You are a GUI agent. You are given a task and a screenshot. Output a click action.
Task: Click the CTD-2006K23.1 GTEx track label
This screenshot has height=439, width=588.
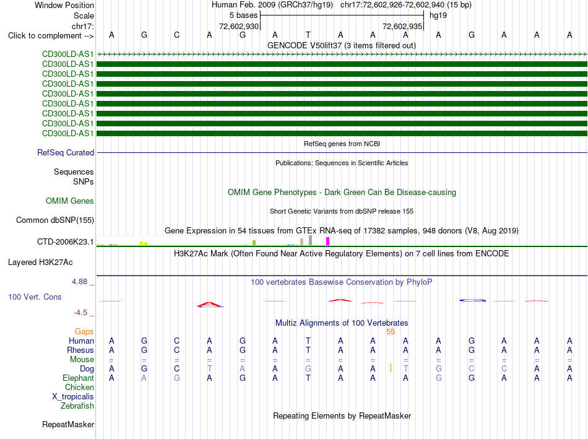[65, 241]
